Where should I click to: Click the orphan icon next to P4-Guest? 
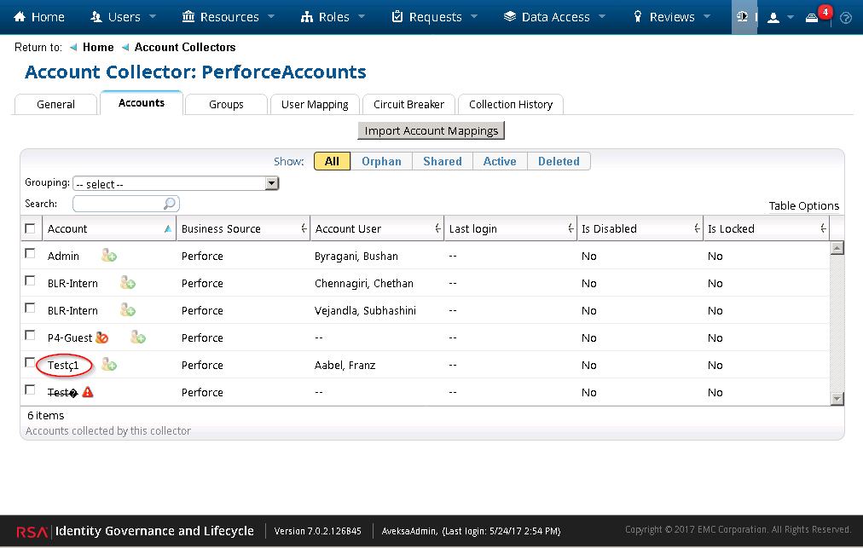click(x=102, y=337)
